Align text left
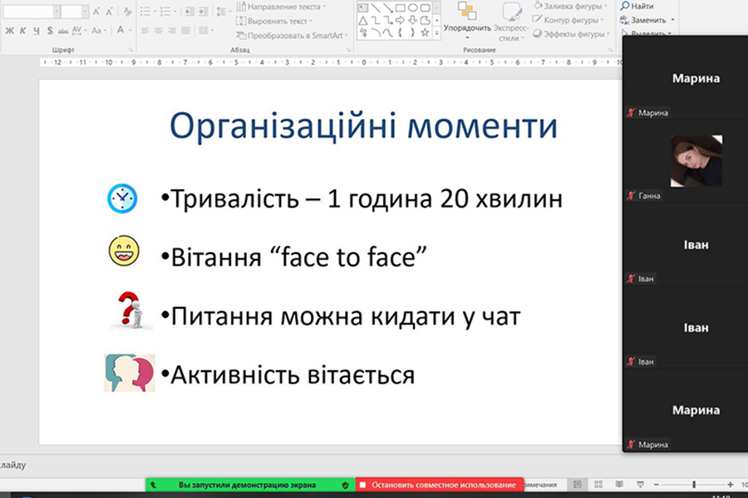This screenshot has height=498, width=748. pos(145,31)
